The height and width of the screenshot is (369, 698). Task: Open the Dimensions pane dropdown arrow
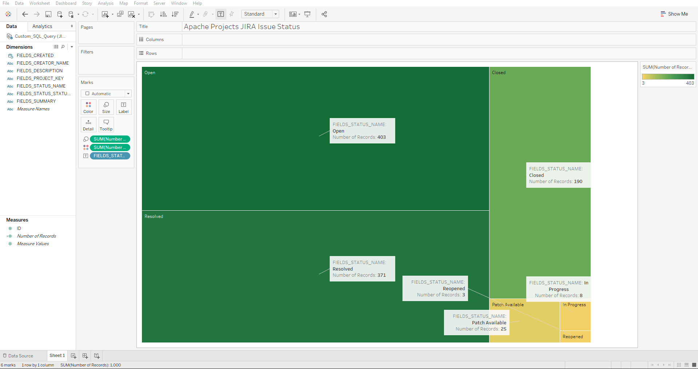point(72,47)
